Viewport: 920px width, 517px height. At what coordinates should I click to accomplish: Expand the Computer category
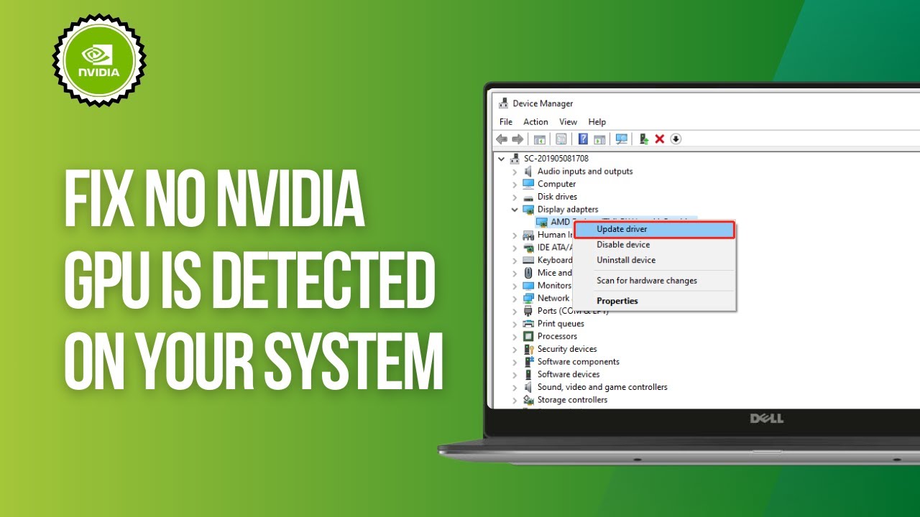(x=515, y=185)
